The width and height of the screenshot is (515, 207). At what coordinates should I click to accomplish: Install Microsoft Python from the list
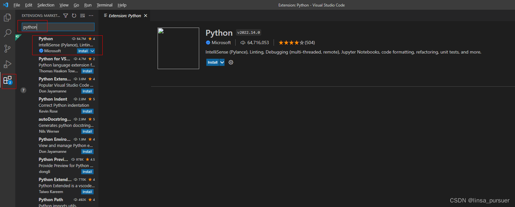[x=83, y=51]
